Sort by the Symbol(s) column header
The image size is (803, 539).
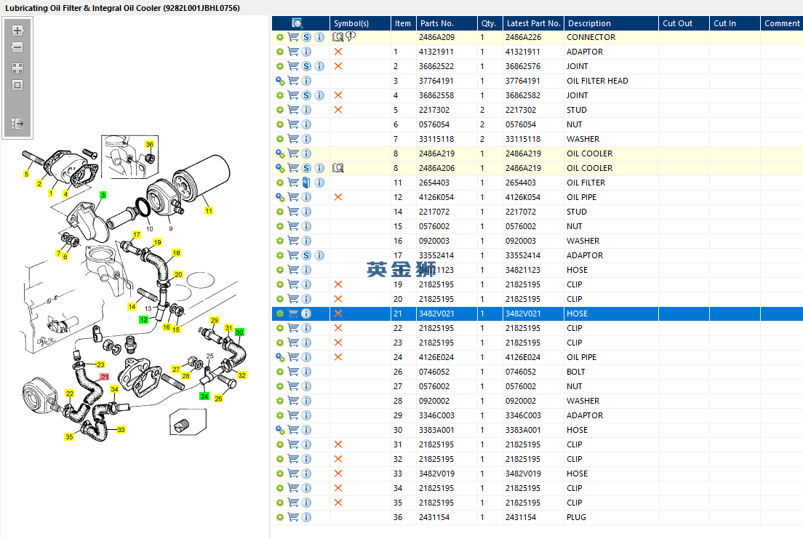point(360,23)
